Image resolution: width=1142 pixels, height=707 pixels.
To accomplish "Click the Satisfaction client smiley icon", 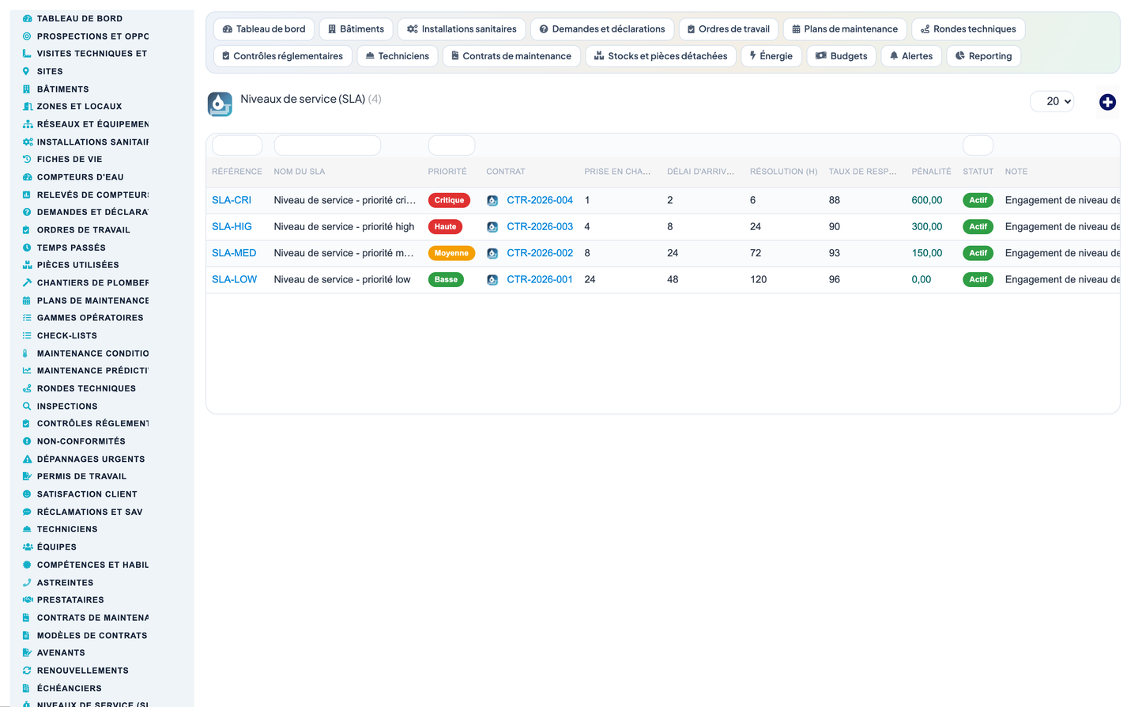I will [27, 494].
